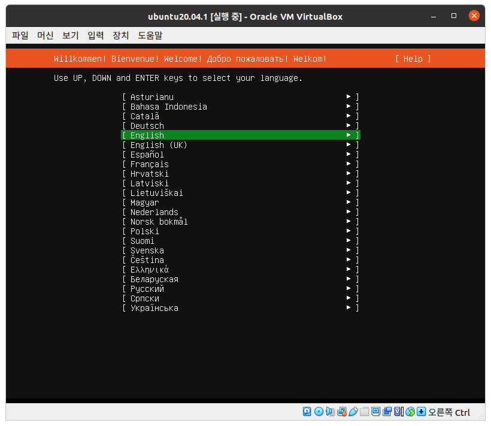Select the Čeština language text
The height and width of the screenshot is (426, 491).
point(147,259)
